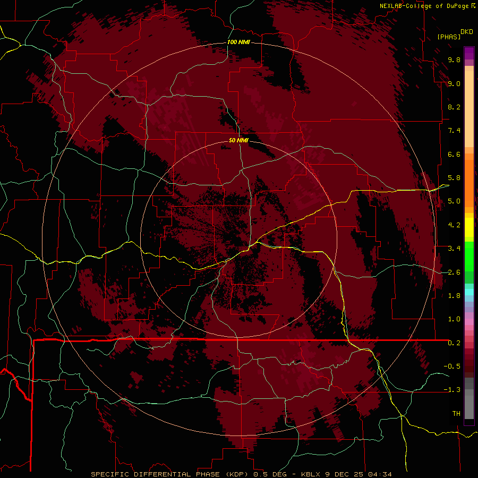
Task: Click the orange segment of the color bar
Action: pos(469,183)
